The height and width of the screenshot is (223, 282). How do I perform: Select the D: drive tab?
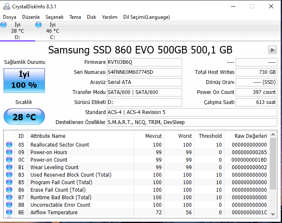coord(18,31)
